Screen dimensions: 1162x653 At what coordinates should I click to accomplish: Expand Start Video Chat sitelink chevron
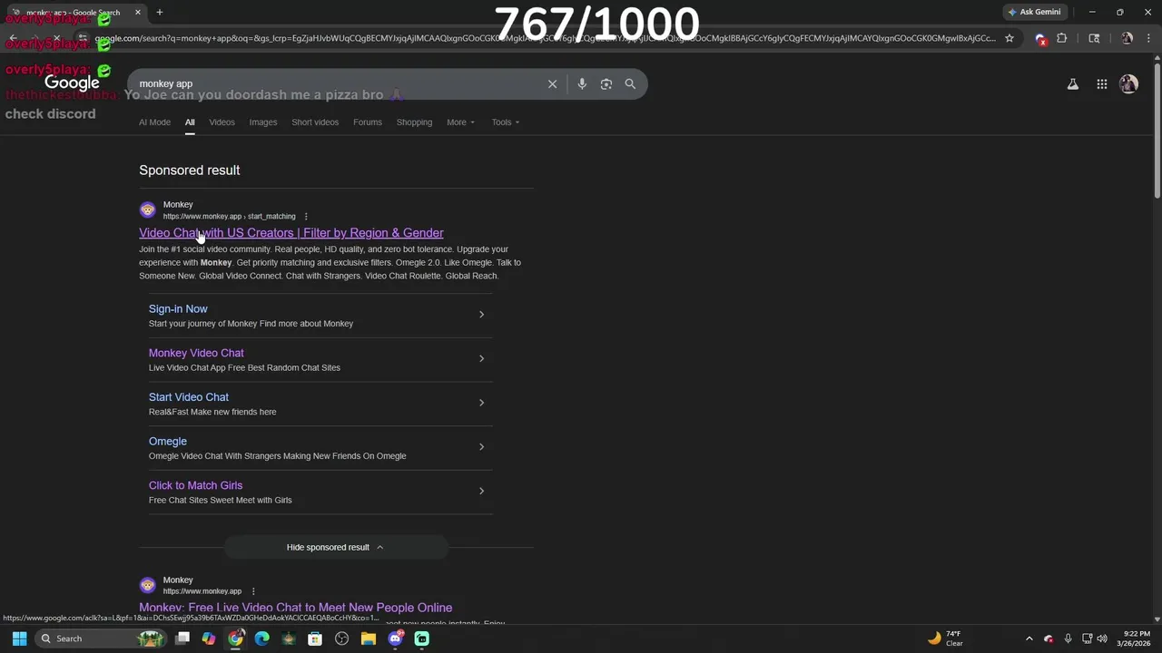481,403
